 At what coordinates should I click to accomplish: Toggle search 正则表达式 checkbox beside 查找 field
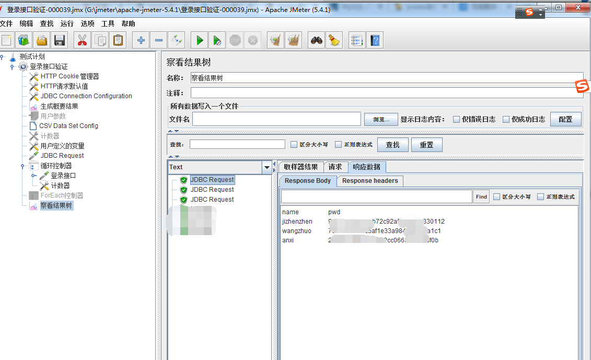click(339, 144)
